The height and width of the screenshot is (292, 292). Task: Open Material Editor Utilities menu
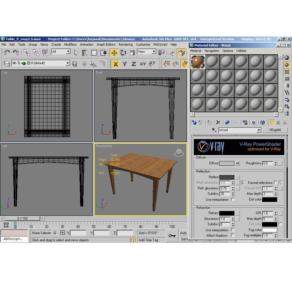[241, 51]
